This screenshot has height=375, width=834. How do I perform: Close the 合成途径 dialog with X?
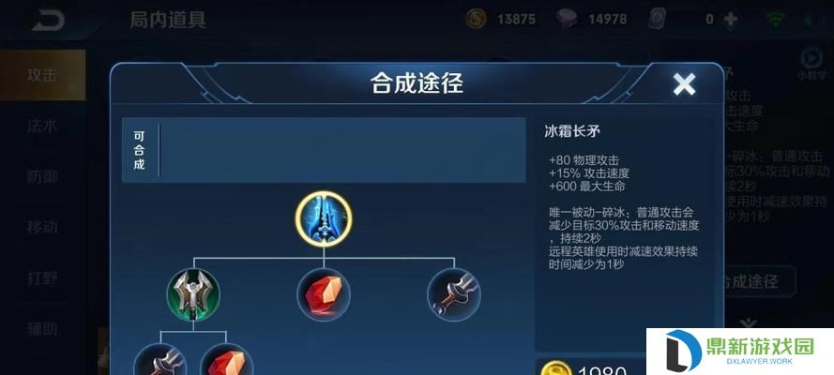pos(684,84)
